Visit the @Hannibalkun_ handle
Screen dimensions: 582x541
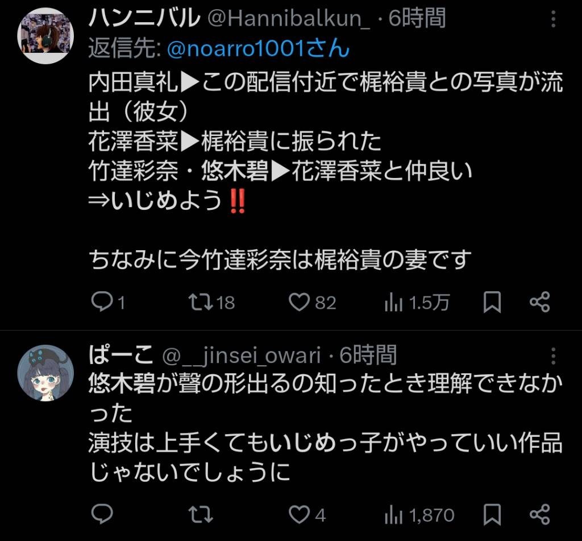point(289,18)
